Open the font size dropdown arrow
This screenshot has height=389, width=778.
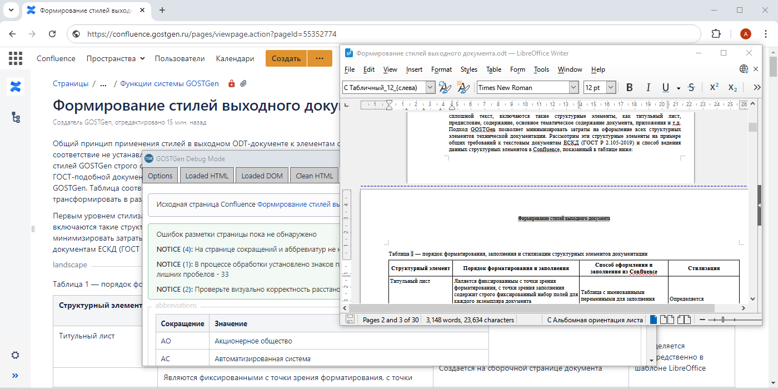pos(611,87)
